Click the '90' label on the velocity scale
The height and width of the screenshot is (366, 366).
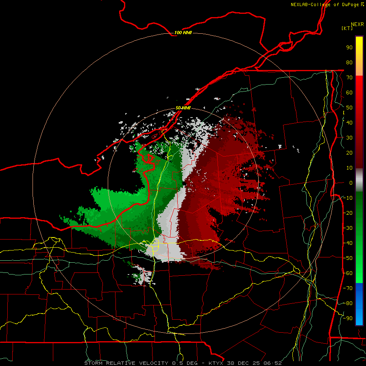(x=349, y=48)
